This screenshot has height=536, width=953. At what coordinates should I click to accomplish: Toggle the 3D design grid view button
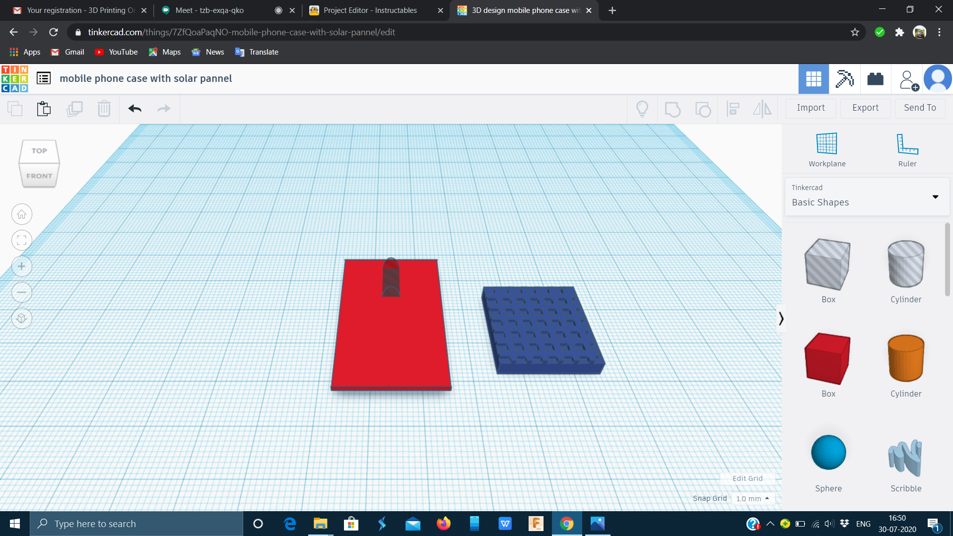point(813,79)
